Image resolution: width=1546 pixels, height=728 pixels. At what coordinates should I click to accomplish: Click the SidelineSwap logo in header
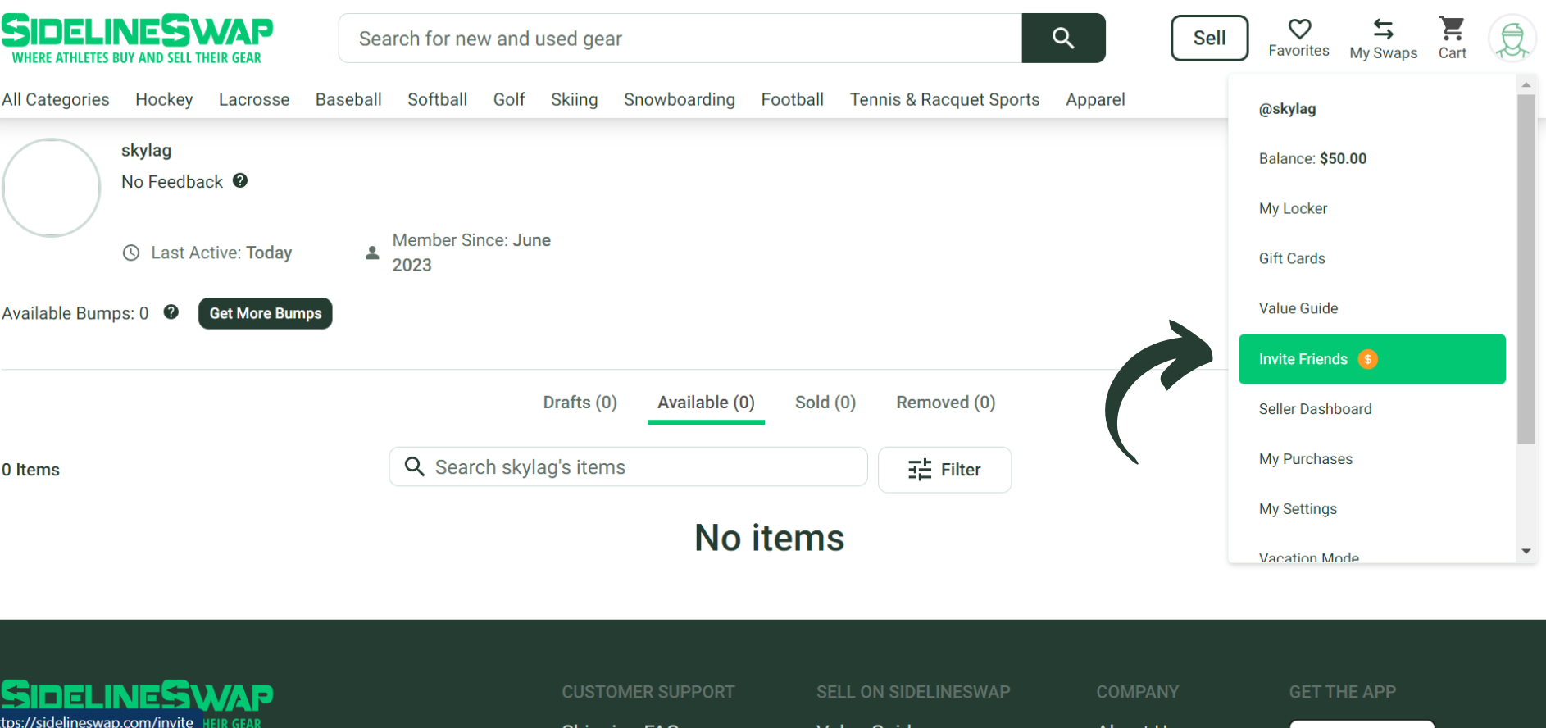[137, 39]
